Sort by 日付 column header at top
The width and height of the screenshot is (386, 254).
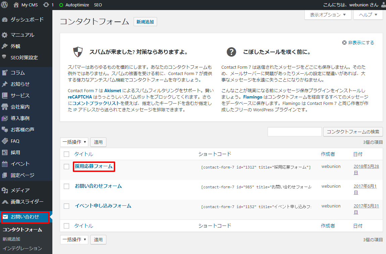tap(358, 154)
